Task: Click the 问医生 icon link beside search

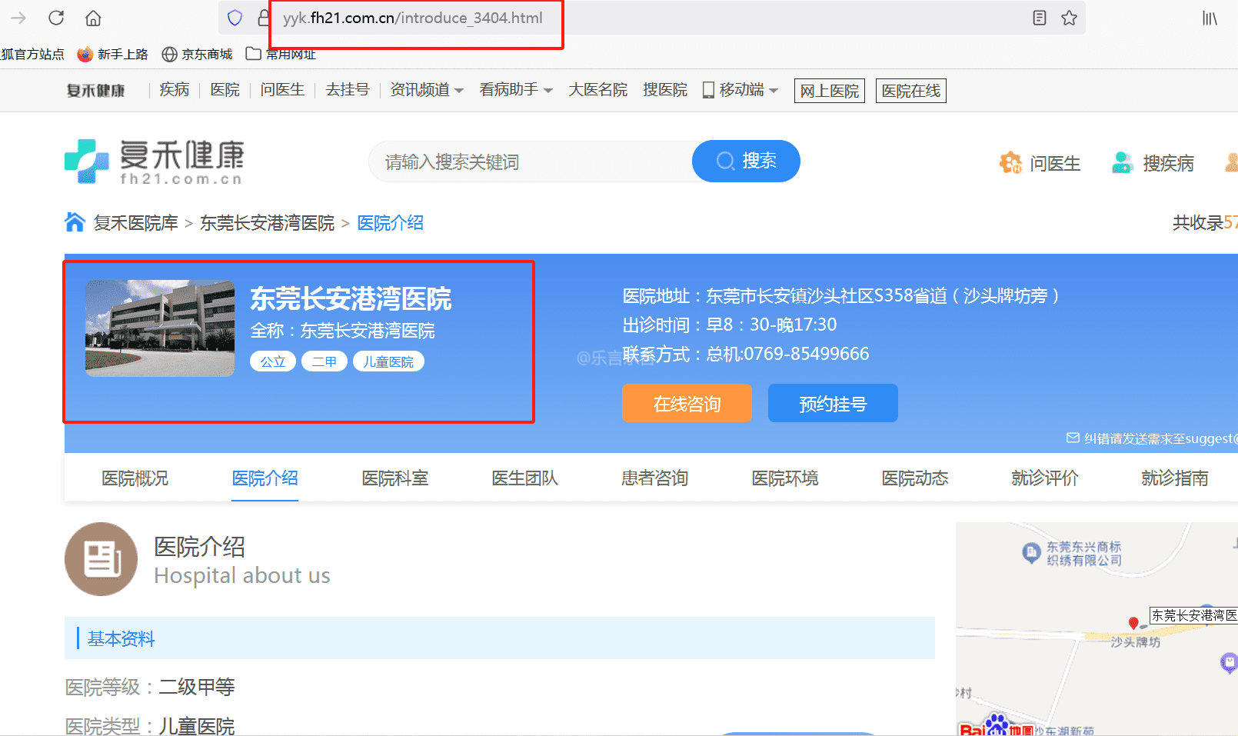Action: click(1040, 163)
